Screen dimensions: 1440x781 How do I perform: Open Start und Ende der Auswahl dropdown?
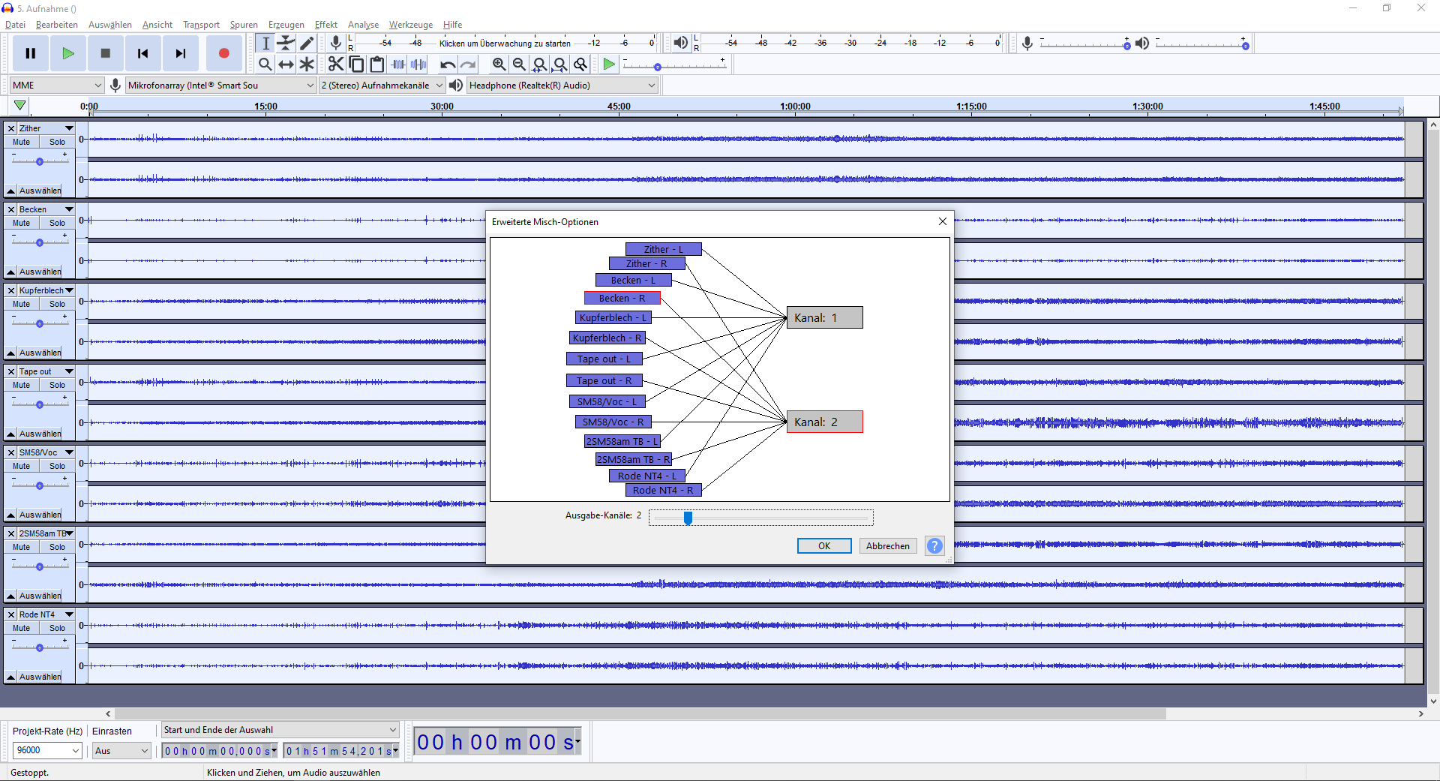pos(280,730)
